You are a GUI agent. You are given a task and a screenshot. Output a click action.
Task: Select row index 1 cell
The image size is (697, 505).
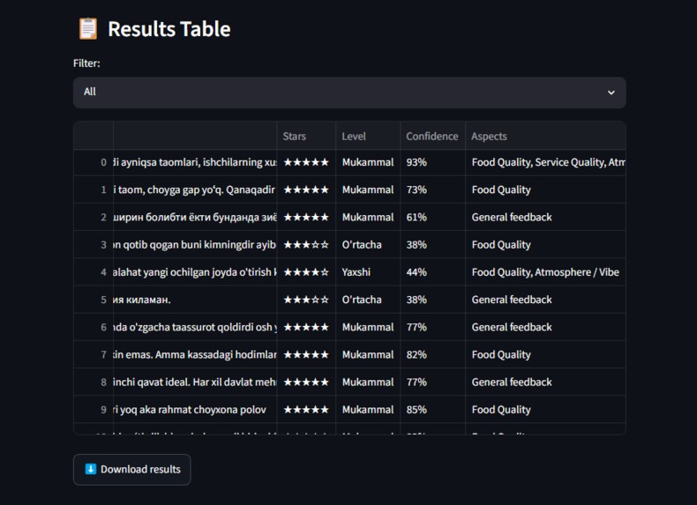tap(94, 190)
